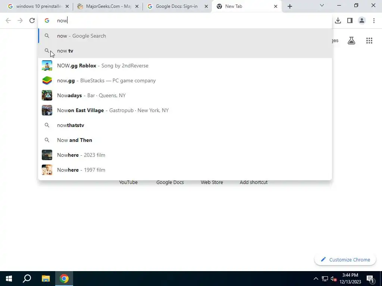Open the Windows Start menu

[x=9, y=279]
